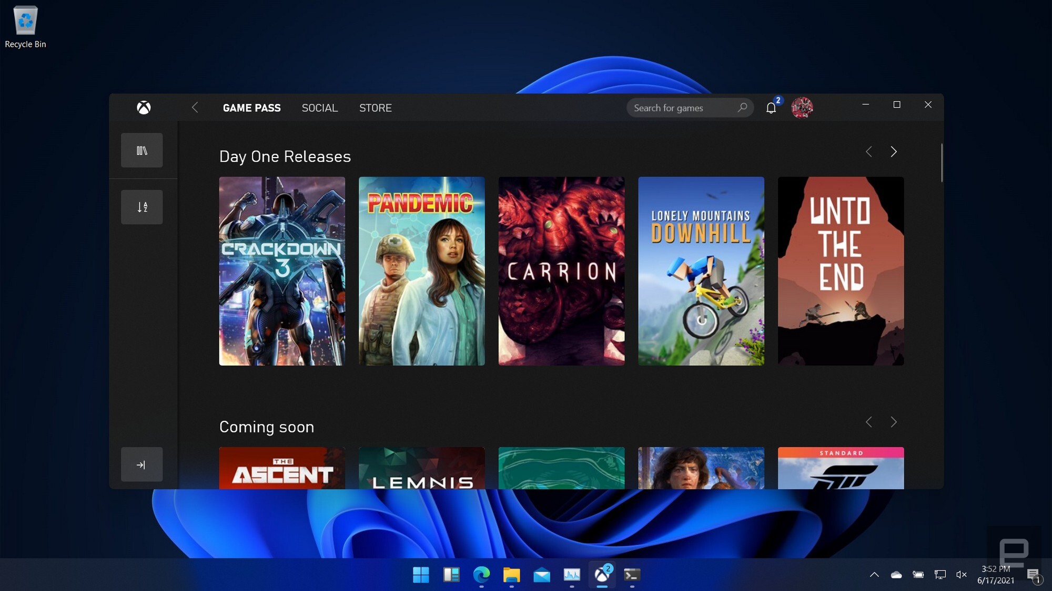Open The Ascent coming soon tile
The width and height of the screenshot is (1052, 591).
282,468
